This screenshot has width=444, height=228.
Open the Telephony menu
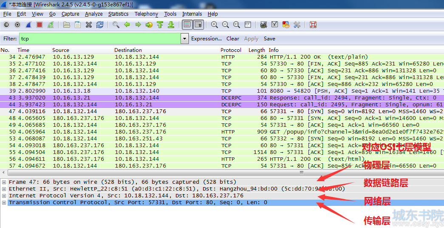tap(146, 14)
